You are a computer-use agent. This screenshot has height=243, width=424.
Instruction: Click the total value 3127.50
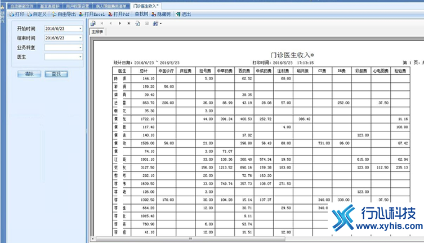coord(148,167)
